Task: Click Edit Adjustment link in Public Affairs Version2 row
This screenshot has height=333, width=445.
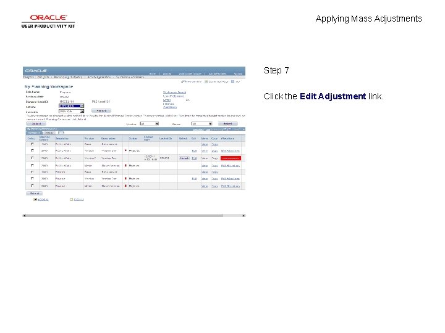Action: (x=231, y=158)
